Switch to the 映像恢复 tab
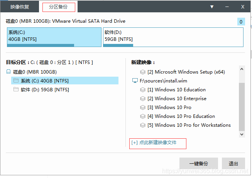The image size is (252, 178). click(x=20, y=7)
